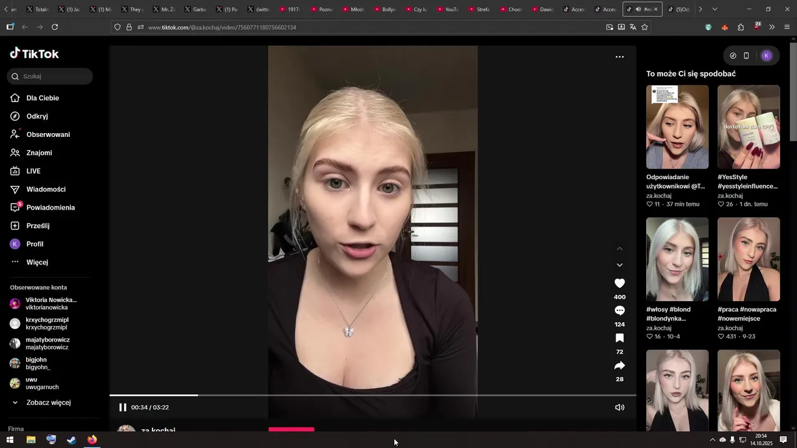Screen dimensions: 797x448
Task: Open more toolbar tools overflow chevron
Action: point(771,27)
